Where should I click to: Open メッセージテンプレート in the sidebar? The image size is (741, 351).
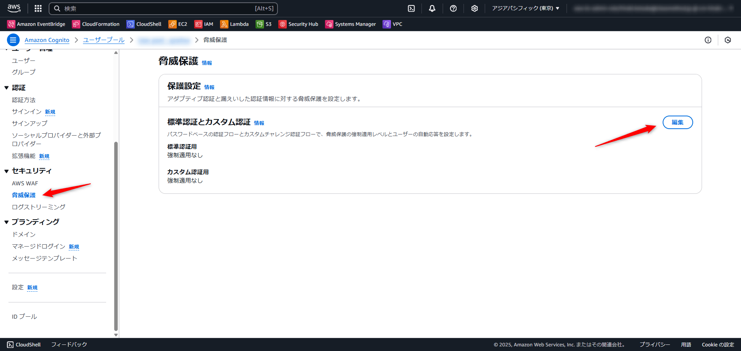(44, 259)
